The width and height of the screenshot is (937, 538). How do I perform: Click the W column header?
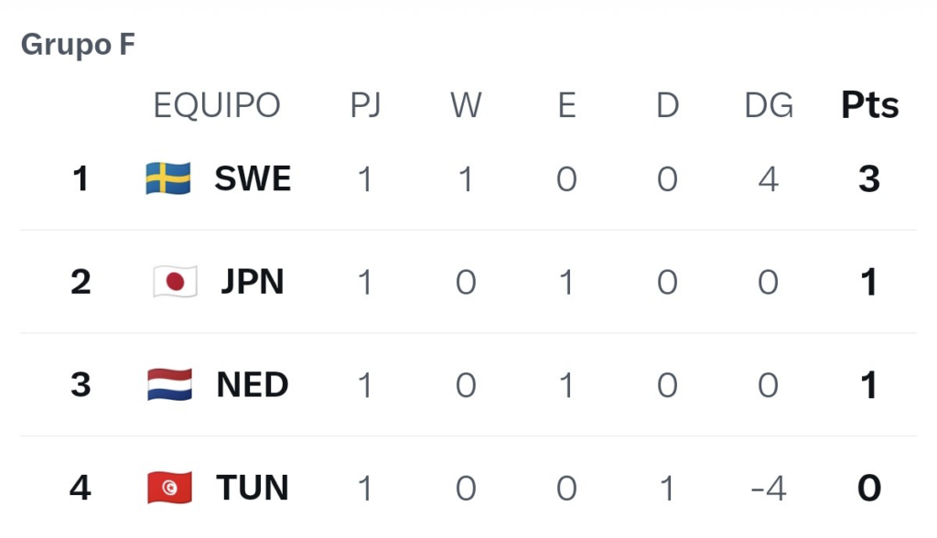(466, 105)
